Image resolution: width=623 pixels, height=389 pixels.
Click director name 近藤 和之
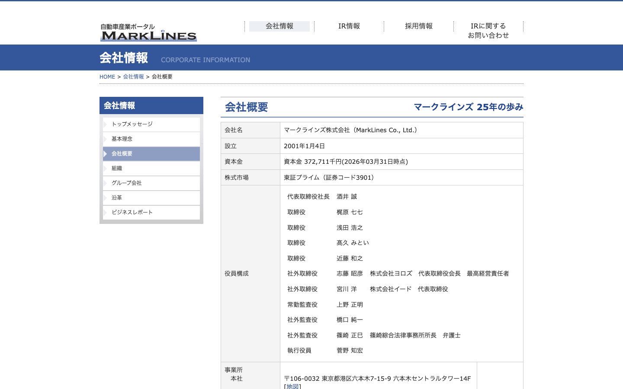coord(350,258)
